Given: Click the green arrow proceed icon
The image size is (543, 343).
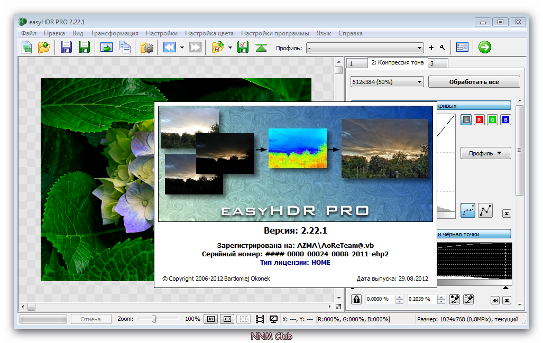Looking at the screenshot, I should 484,48.
